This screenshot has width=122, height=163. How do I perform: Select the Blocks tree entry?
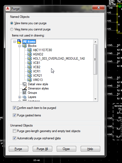[32, 46]
